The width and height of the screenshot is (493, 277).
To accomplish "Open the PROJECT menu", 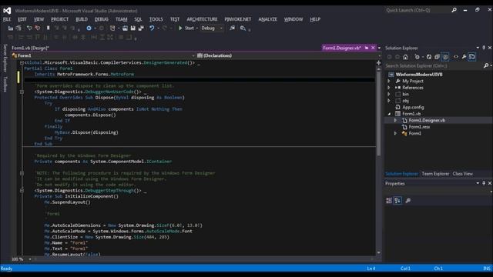I will click(60, 19).
